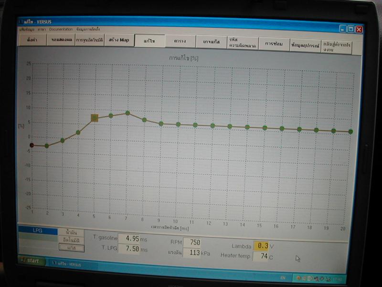382x287 pixels.
Task: Open the ข้อมูลอุปกรณ์ device info tab
Action: coord(305,45)
